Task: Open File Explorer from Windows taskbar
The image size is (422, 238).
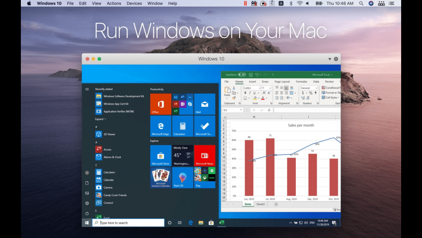Action: pyautogui.click(x=201, y=222)
